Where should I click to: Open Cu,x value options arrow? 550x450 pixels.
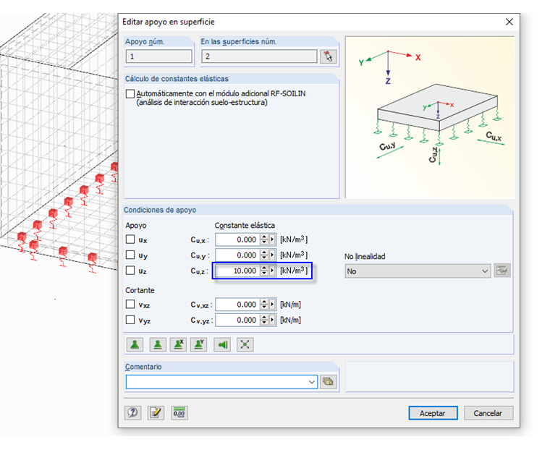pos(272,239)
